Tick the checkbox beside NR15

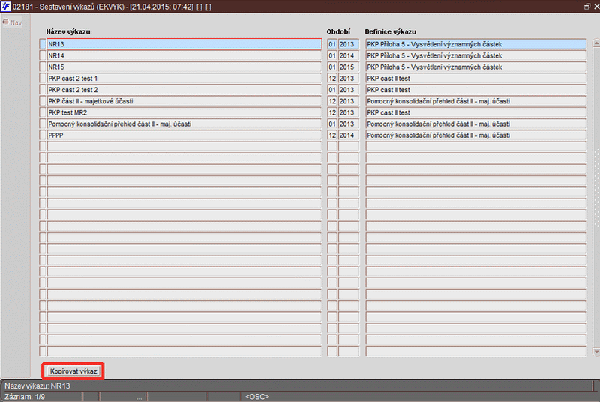pyautogui.click(x=43, y=67)
